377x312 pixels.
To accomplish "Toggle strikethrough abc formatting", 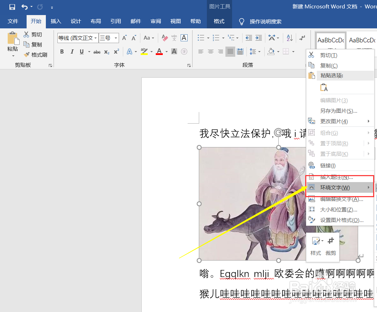I will click(97, 52).
